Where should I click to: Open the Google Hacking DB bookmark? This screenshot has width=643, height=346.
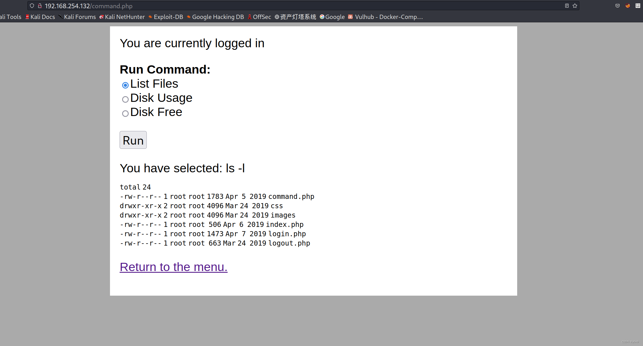[215, 17]
